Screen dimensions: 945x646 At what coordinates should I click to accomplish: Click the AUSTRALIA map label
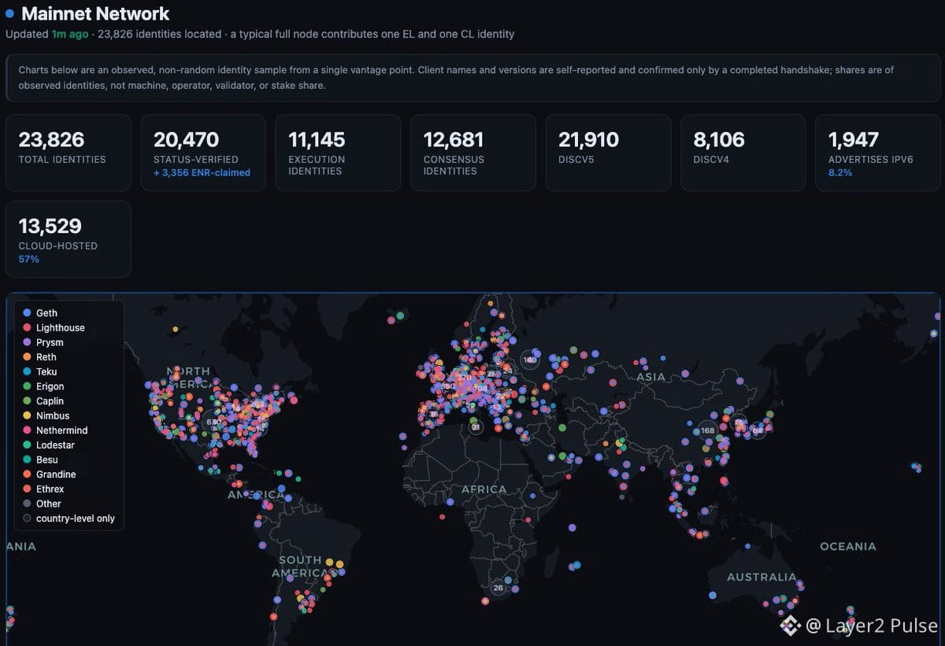click(x=762, y=578)
